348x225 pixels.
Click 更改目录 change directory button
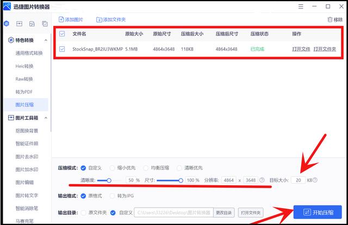click(223, 212)
